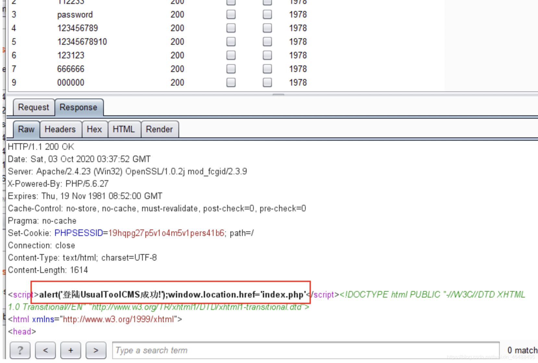Toggle first checkbox in 666666 row

pos(231,69)
